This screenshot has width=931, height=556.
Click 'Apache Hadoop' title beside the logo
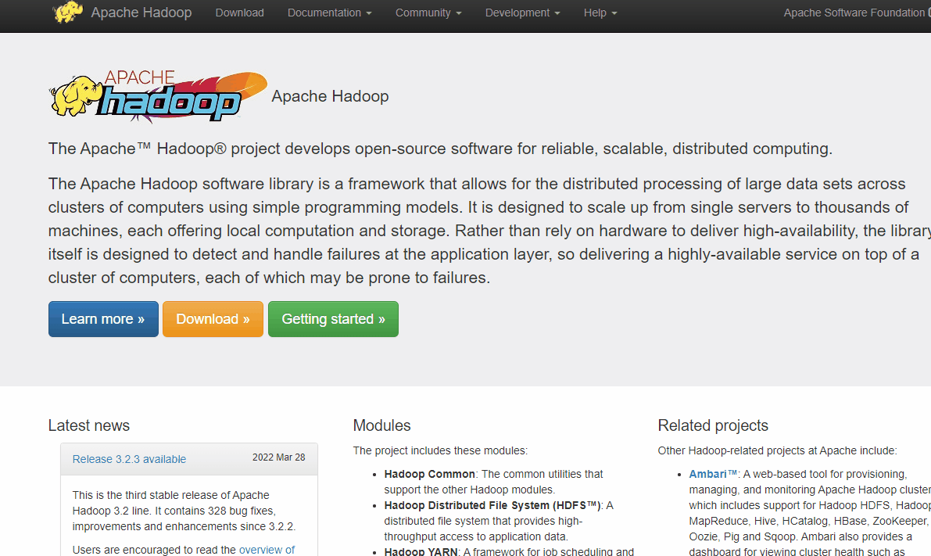(330, 96)
